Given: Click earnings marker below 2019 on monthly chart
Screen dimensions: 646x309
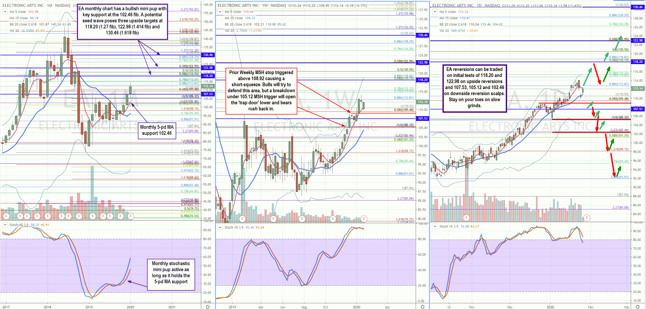Looking at the screenshot, I should 92,216.
